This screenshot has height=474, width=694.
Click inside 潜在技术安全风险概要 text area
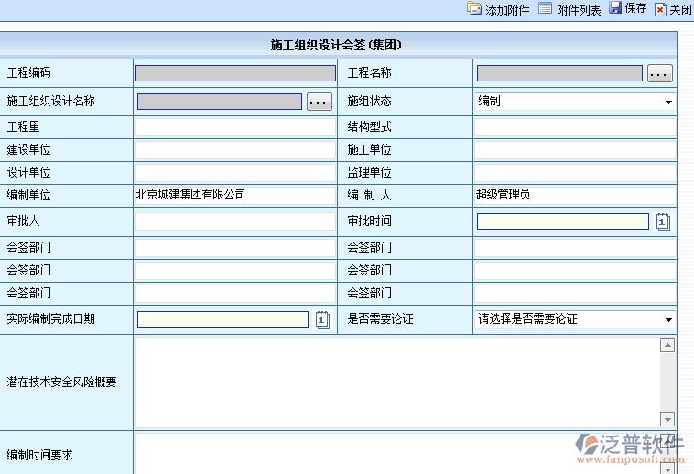pyautogui.click(x=396, y=382)
